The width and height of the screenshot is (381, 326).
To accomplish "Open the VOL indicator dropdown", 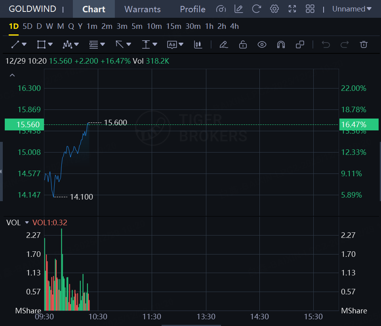I will pyautogui.click(x=27, y=222).
